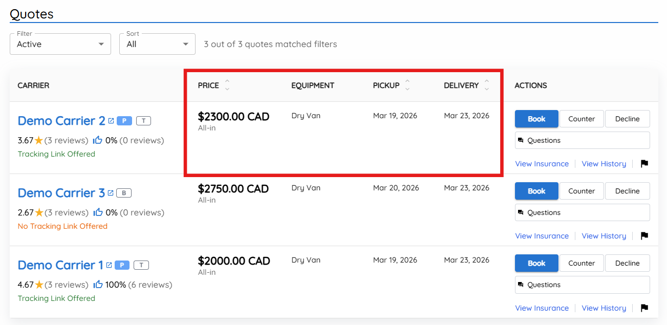View History for Demo Carrier 2

tap(604, 164)
